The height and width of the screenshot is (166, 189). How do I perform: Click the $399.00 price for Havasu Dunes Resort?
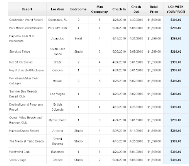176,131
